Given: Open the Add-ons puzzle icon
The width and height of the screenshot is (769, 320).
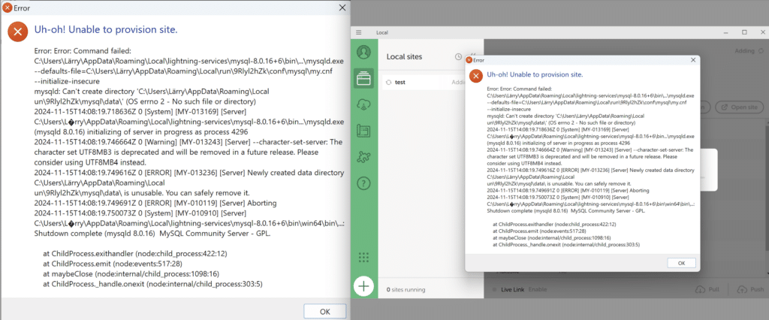Looking at the screenshot, I should (364, 157).
